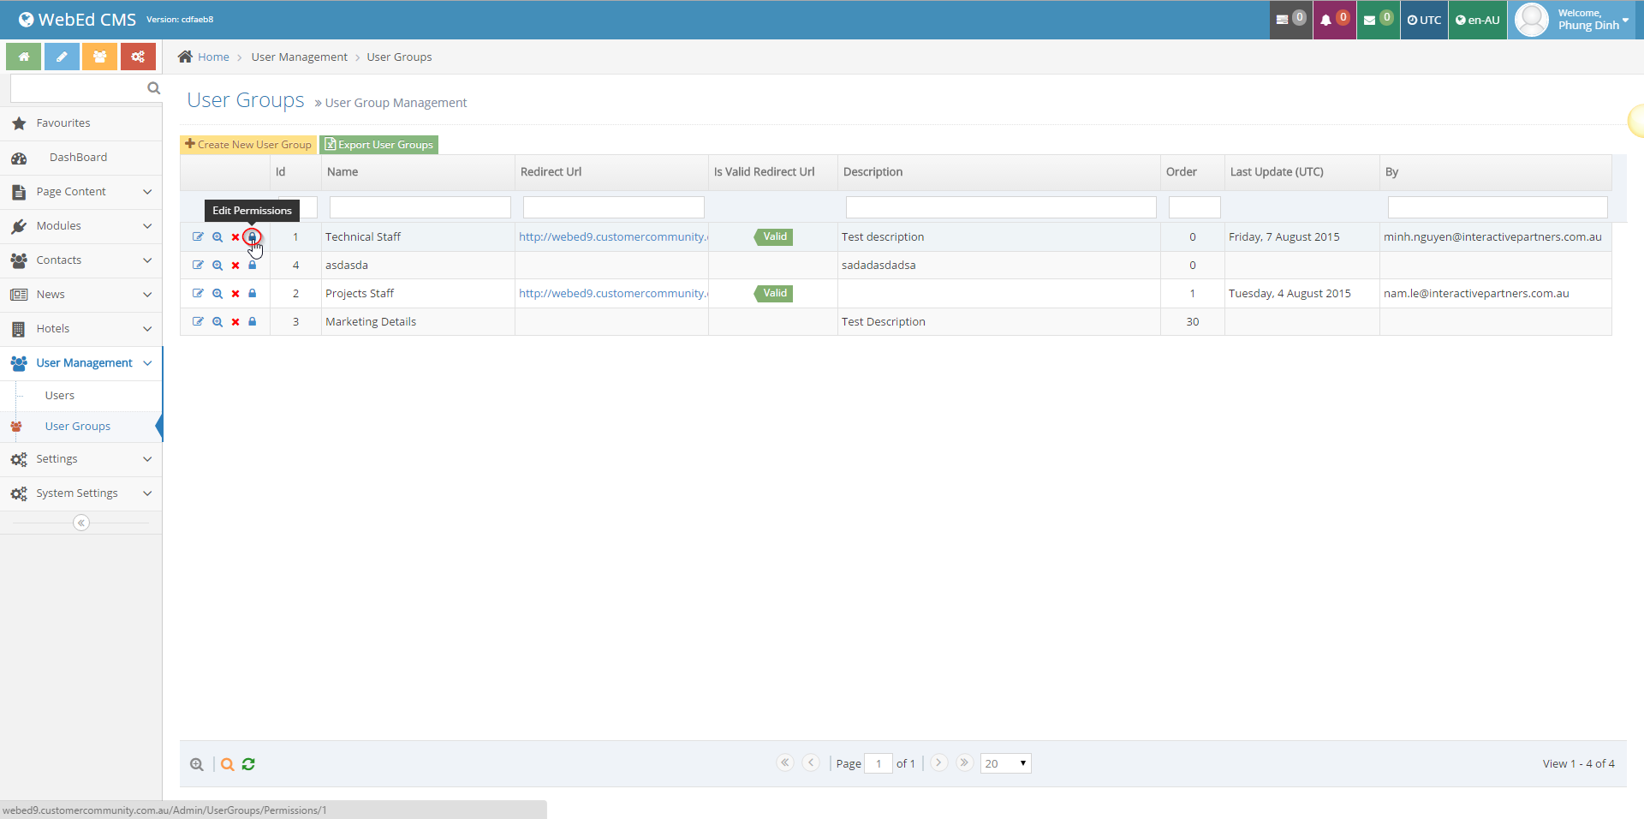The height and width of the screenshot is (819, 1644).
Task: Click Create New User Group button
Action: coord(248,145)
